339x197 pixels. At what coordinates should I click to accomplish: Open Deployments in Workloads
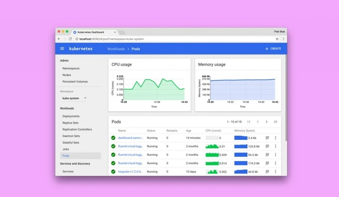coord(71,116)
